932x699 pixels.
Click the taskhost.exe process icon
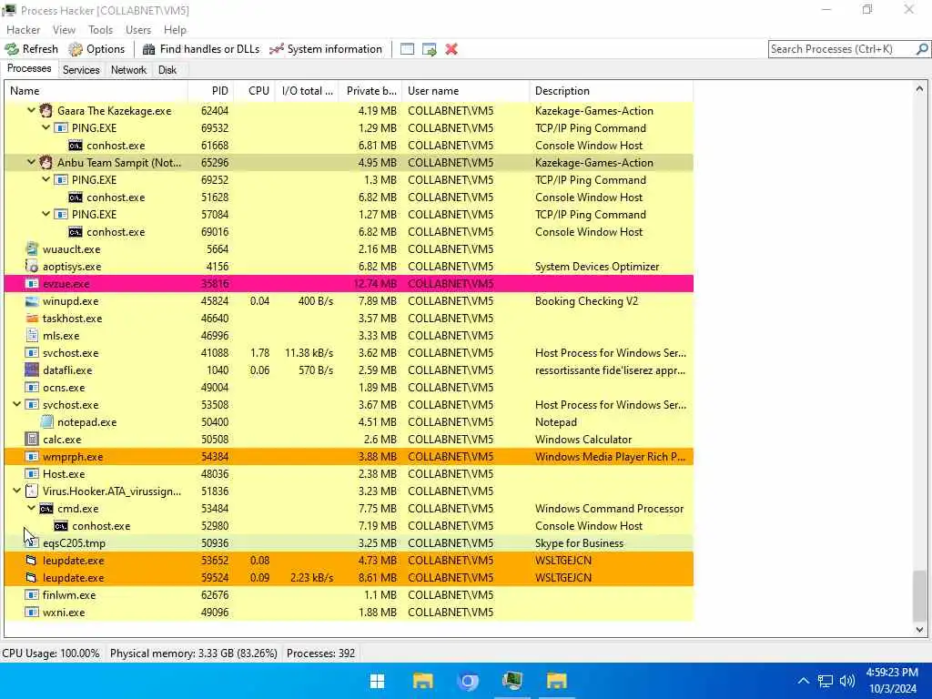[x=32, y=318]
